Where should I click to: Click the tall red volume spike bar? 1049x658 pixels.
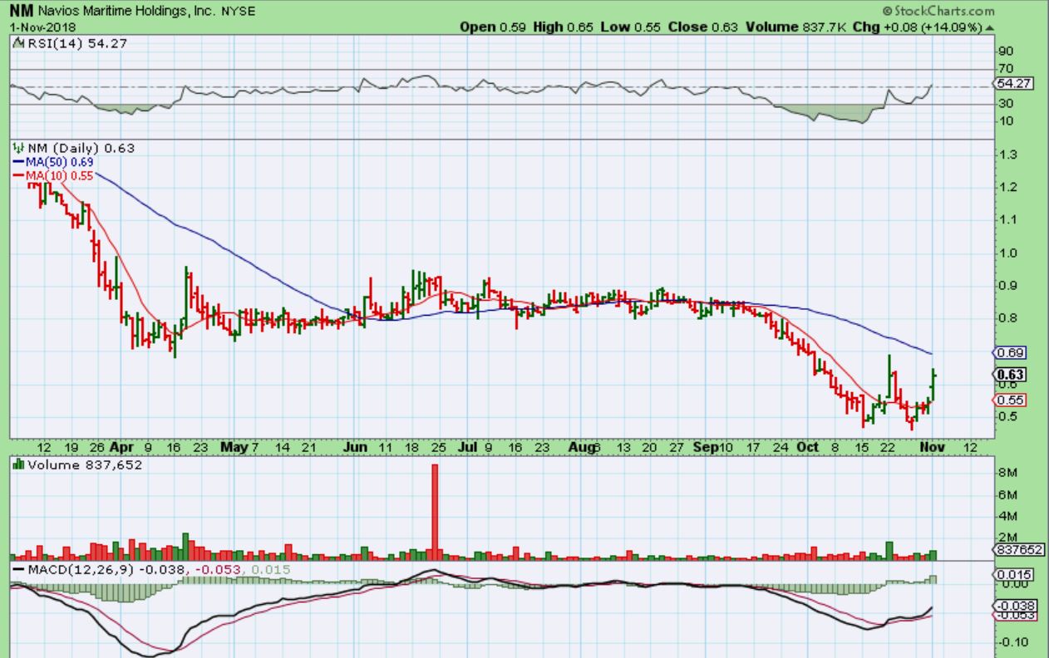click(434, 507)
